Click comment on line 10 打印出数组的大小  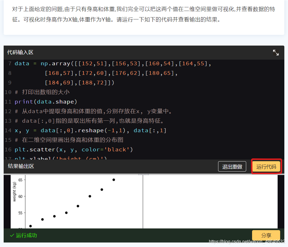42,92
